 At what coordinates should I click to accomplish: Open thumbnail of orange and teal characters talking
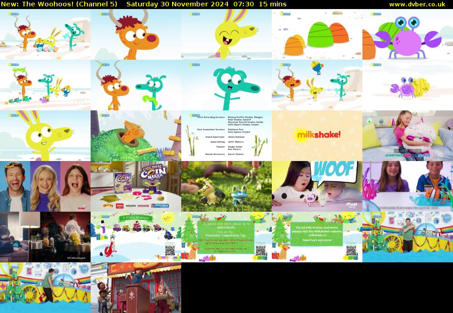click(x=136, y=85)
